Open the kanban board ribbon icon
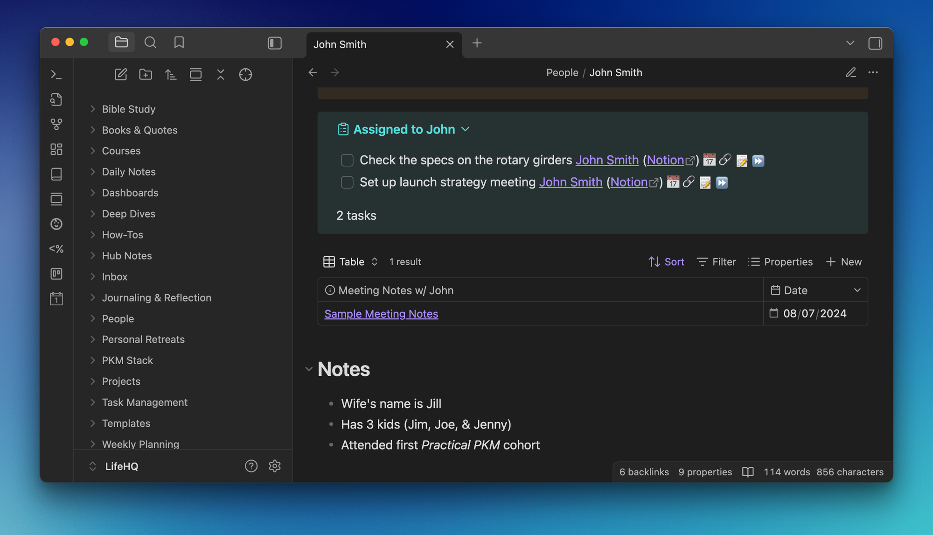 click(x=56, y=274)
